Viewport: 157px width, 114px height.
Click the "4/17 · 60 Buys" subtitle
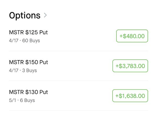(24, 41)
